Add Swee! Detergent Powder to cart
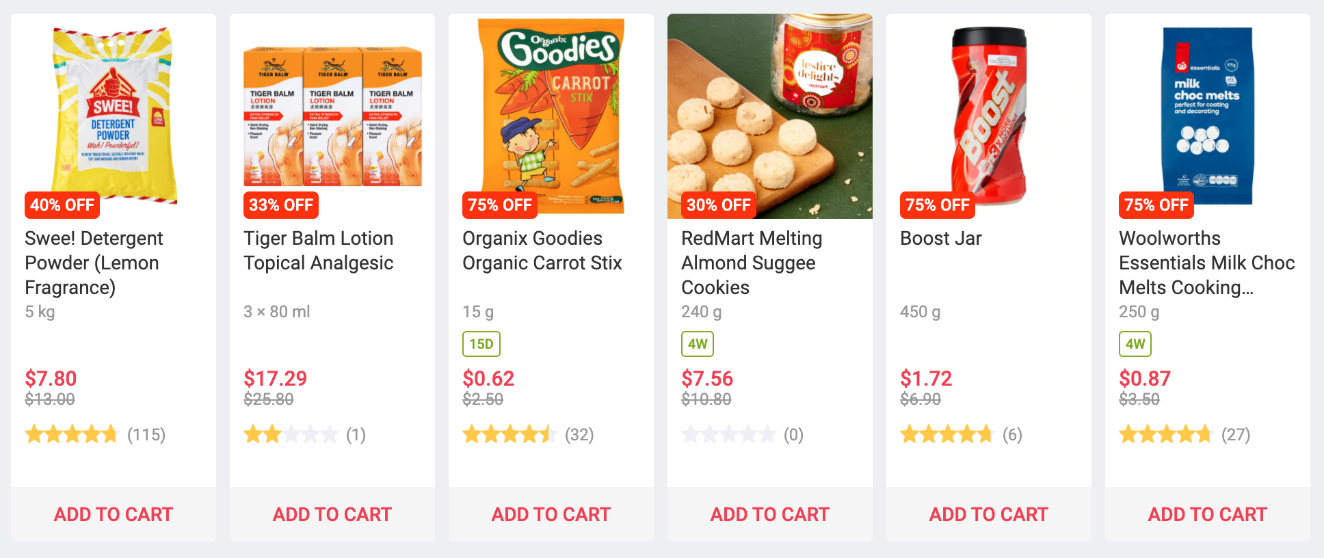Image resolution: width=1324 pixels, height=558 pixels. pos(114,514)
